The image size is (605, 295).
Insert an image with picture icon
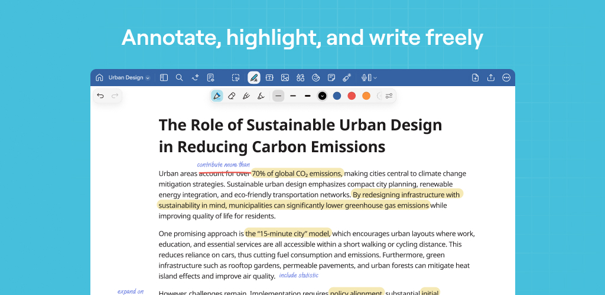click(285, 77)
